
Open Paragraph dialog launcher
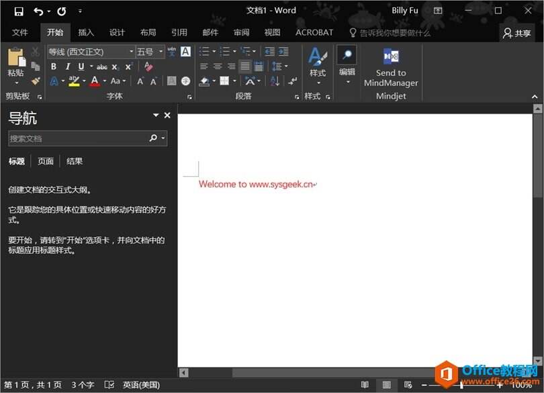(x=297, y=97)
